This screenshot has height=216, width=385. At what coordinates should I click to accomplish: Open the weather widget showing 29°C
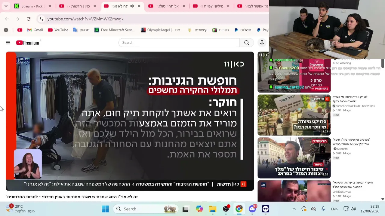[20, 209]
